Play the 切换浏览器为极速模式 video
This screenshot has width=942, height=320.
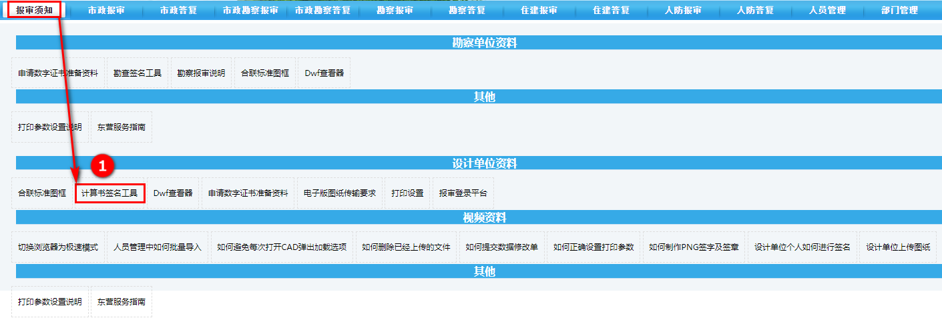58,247
